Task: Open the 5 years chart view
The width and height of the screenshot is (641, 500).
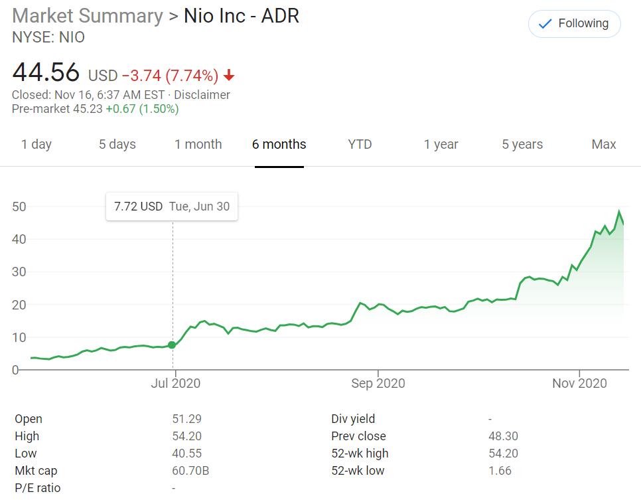Action: pyautogui.click(x=522, y=144)
